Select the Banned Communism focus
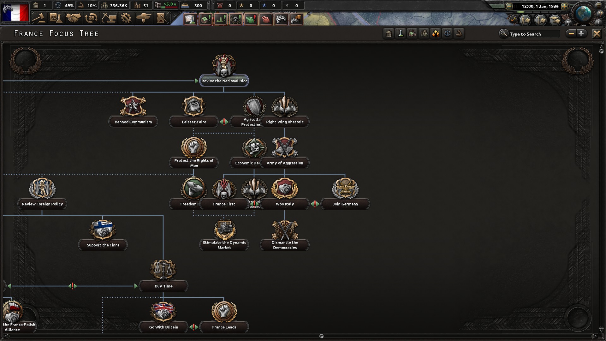Screen dimensions: 606x341 [133, 111]
